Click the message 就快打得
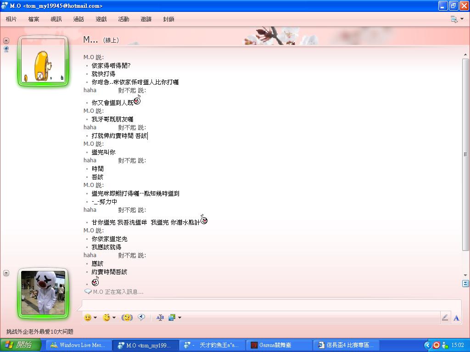The height and width of the screenshot is (352, 470). (103, 74)
